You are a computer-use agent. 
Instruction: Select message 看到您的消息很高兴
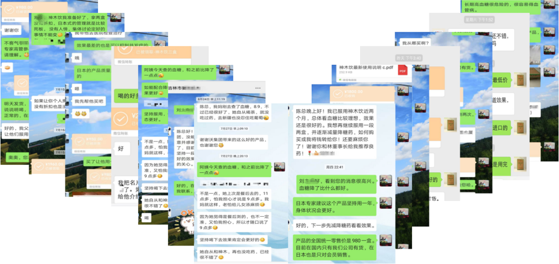click(x=337, y=184)
